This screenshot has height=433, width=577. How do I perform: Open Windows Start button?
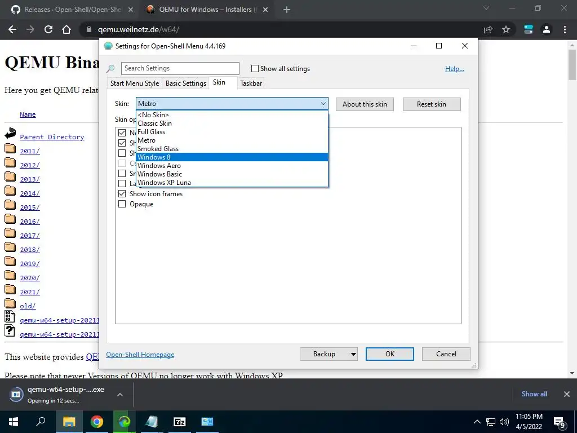coord(14,422)
